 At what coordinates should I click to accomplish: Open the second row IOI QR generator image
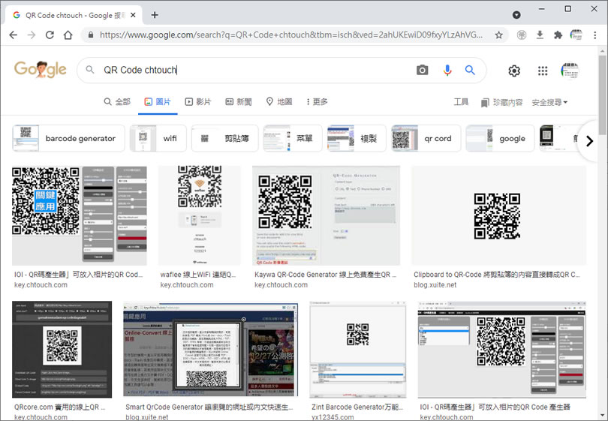point(501,350)
